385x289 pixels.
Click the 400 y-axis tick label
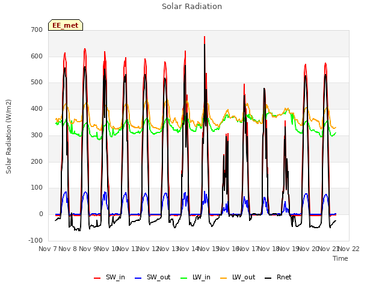[37, 108]
